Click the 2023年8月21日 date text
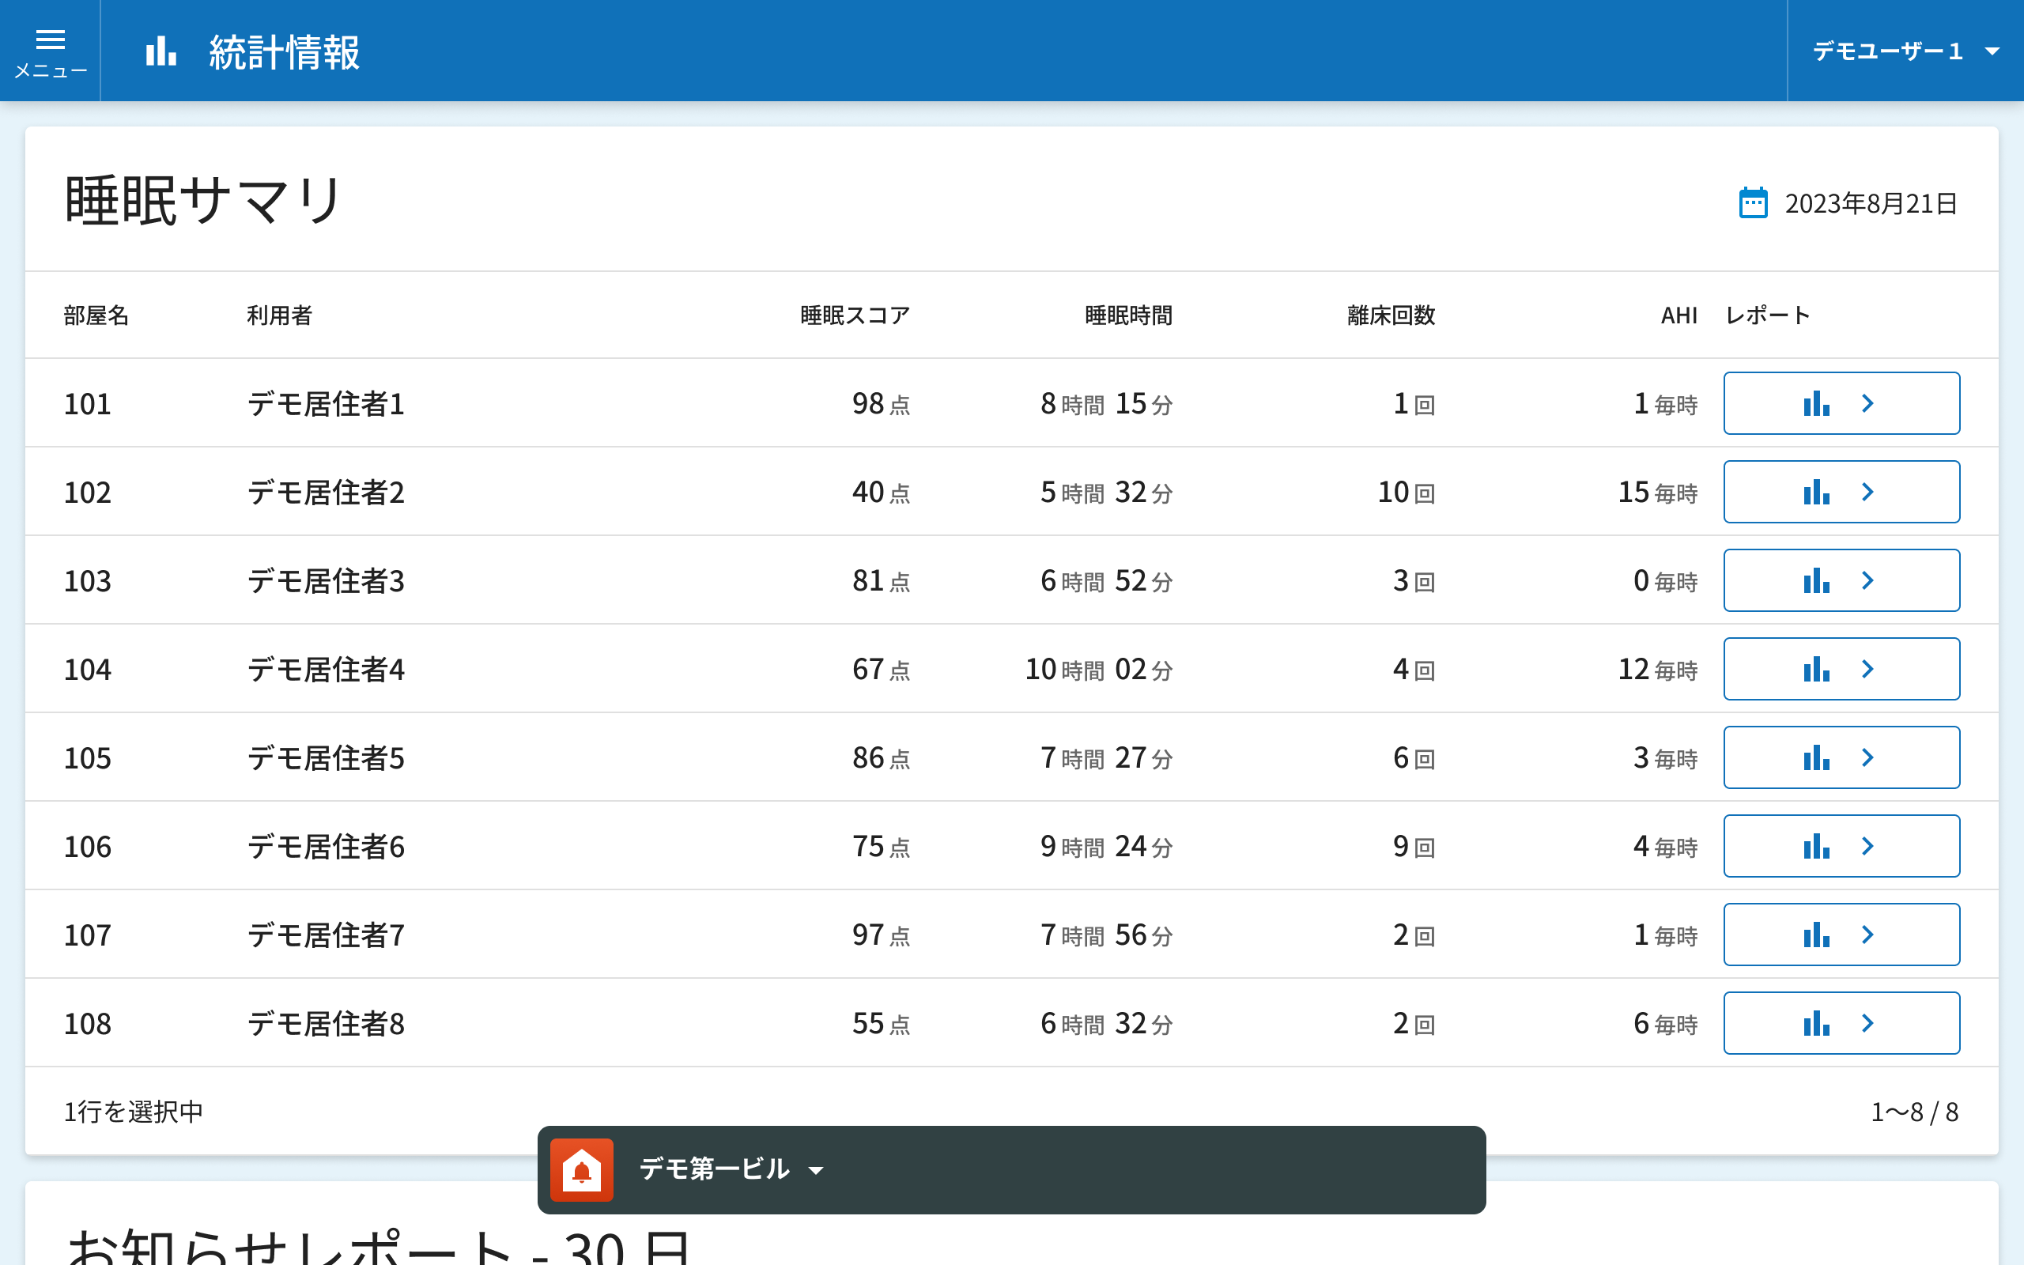The width and height of the screenshot is (2024, 1265). pos(1870,203)
